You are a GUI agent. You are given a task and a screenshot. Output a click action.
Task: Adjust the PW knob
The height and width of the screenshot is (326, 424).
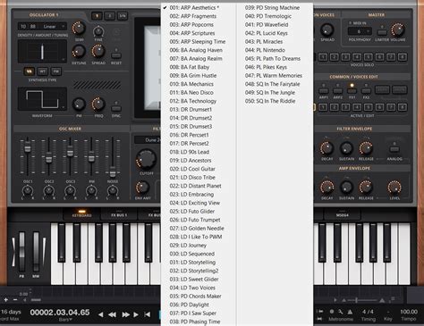79,104
